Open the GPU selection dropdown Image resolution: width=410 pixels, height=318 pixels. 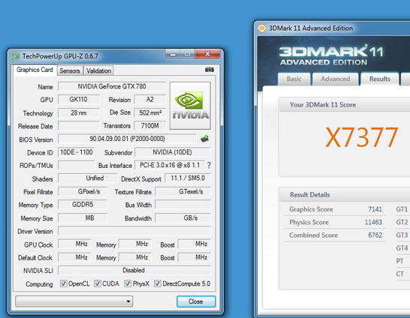pos(74,301)
